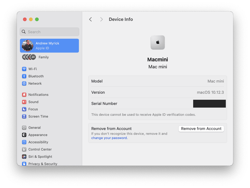The height and width of the screenshot is (188, 250).
Task: Open Siri & Spotlight settings label
Action: pos(40,157)
